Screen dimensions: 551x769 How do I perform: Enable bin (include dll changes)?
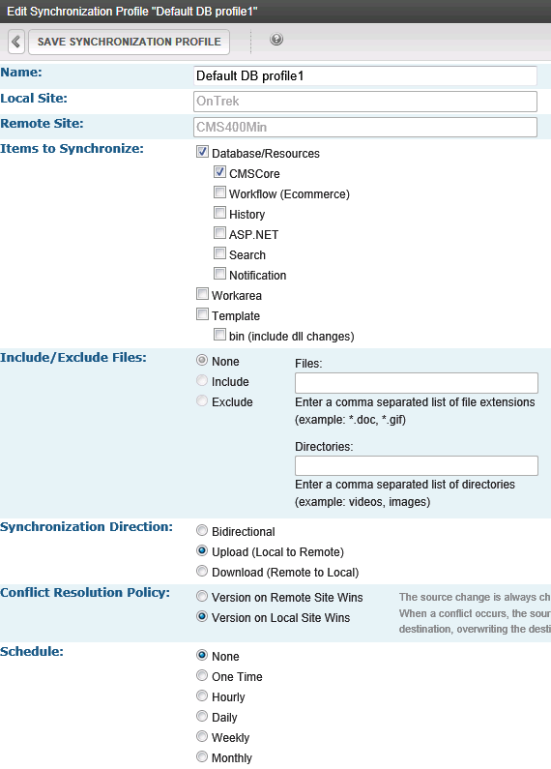219,335
